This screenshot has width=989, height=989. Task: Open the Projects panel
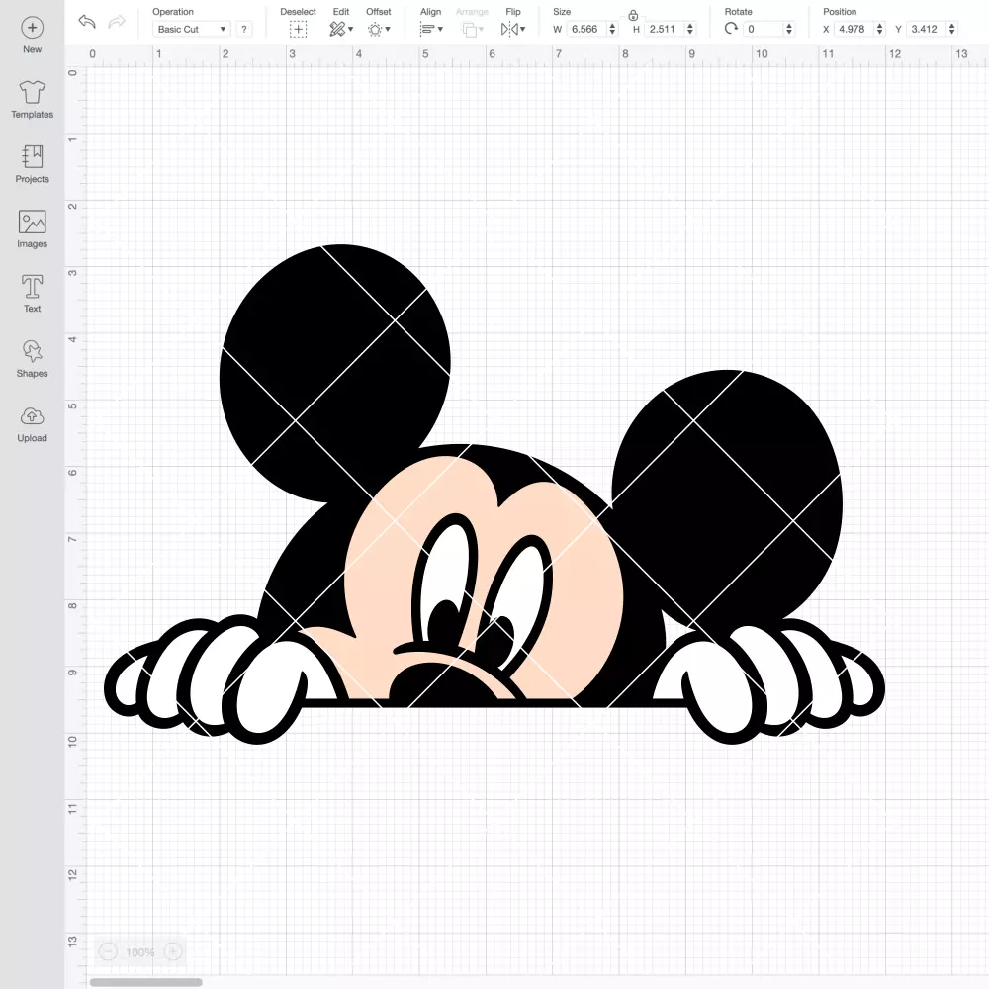[x=33, y=157]
